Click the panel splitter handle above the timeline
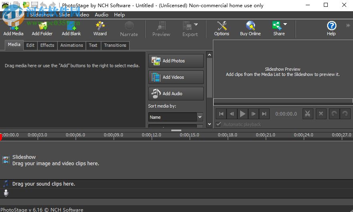 pos(176,130)
